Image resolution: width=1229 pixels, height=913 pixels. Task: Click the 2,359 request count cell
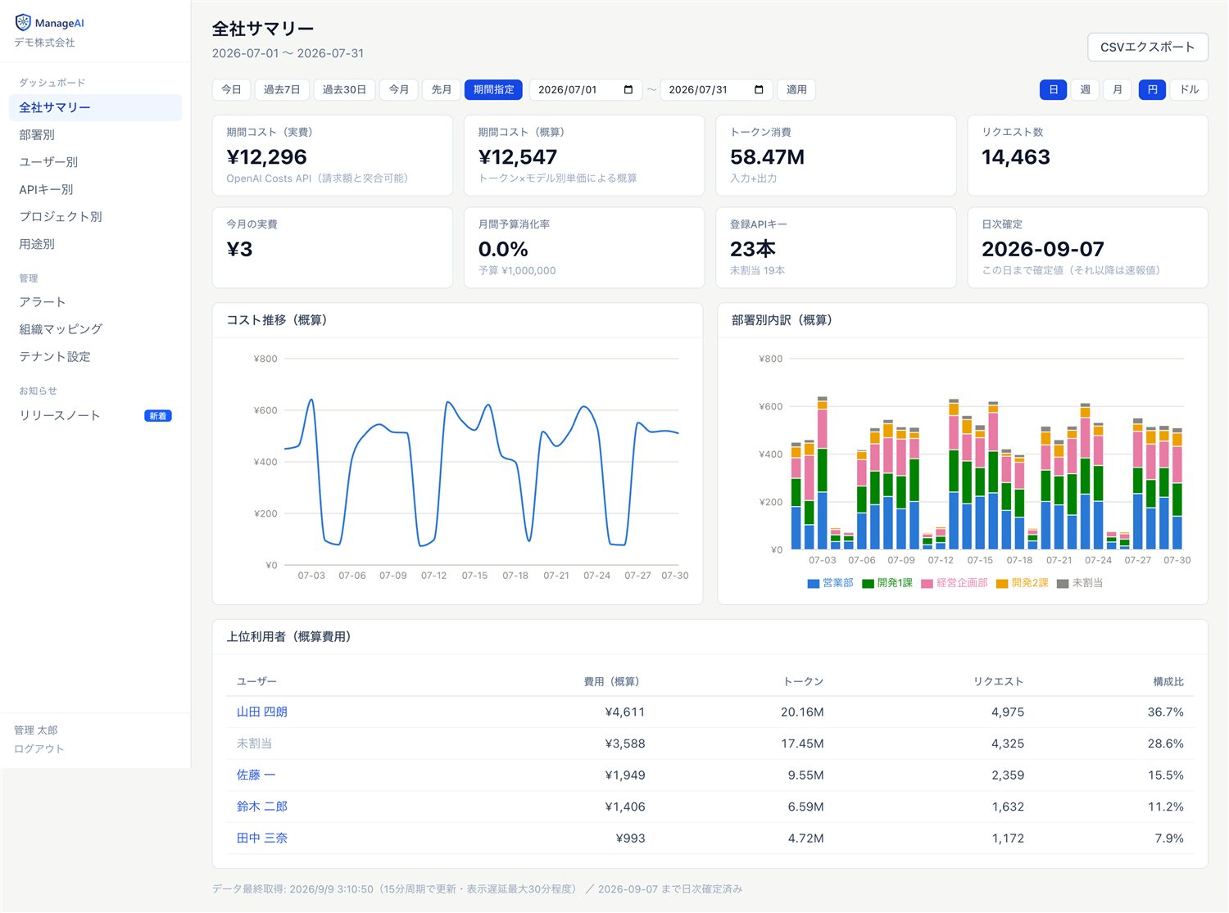coord(1008,775)
